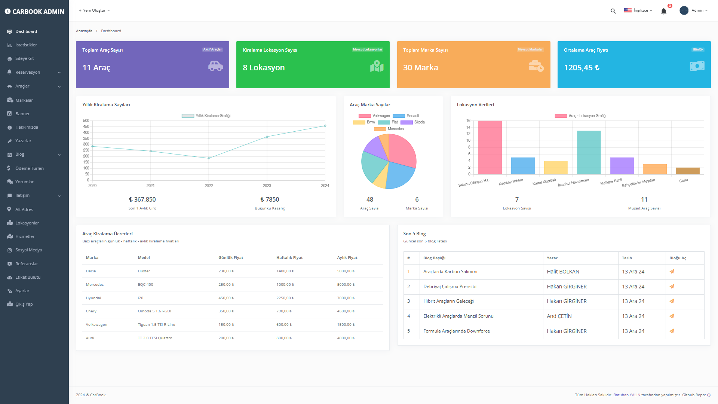
Task: Click the Alt Adres pin icon
Action: [9, 209]
